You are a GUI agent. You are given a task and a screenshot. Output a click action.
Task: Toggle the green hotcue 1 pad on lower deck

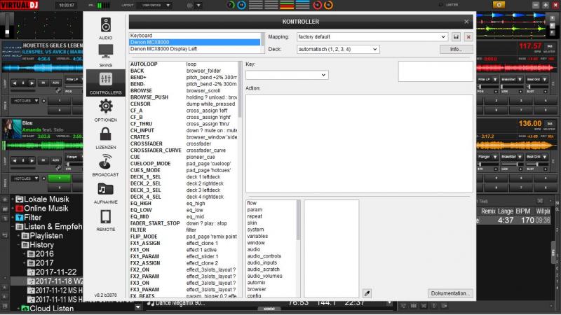point(60,178)
